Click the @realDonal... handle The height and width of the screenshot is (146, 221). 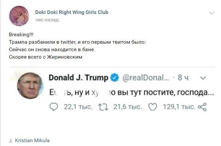pos(146,78)
